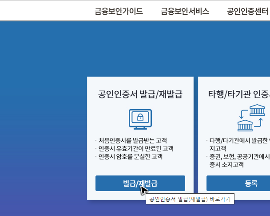This screenshot has height=216, width=270.
Task: Click the 타행/타기관 인증 heading
Action: point(239,94)
